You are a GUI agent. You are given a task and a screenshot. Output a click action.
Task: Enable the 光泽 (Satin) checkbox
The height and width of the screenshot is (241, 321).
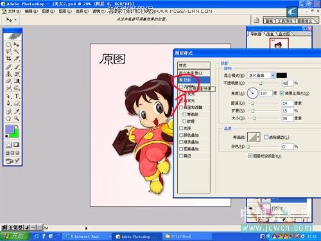tap(181, 128)
